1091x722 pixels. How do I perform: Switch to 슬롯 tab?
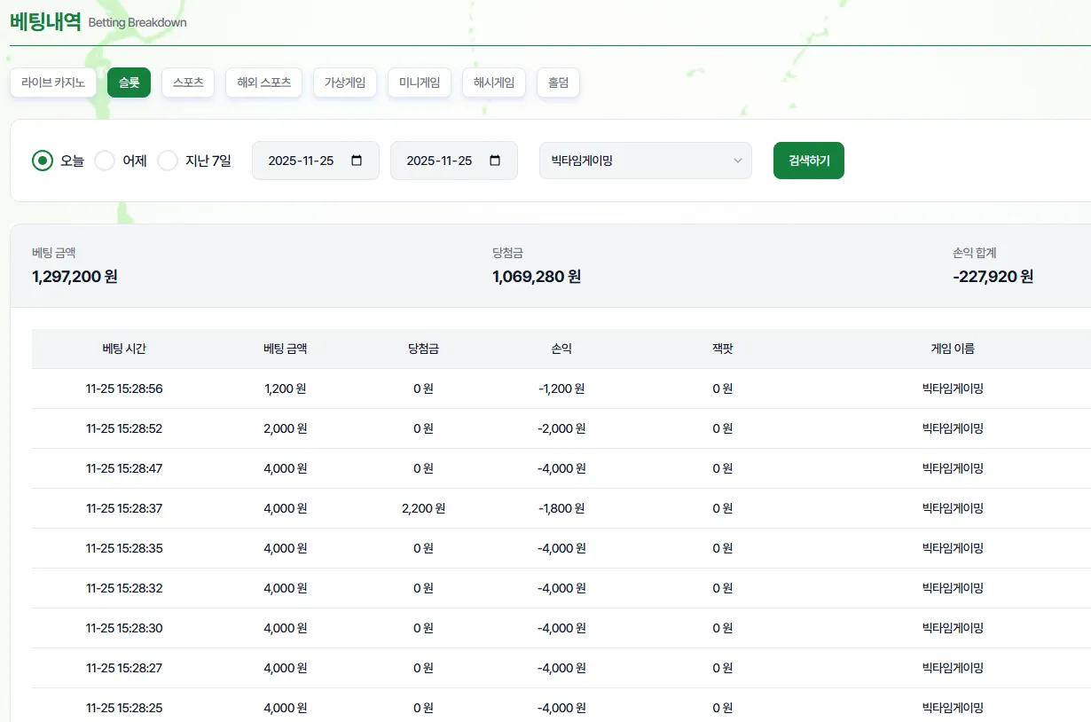(129, 82)
